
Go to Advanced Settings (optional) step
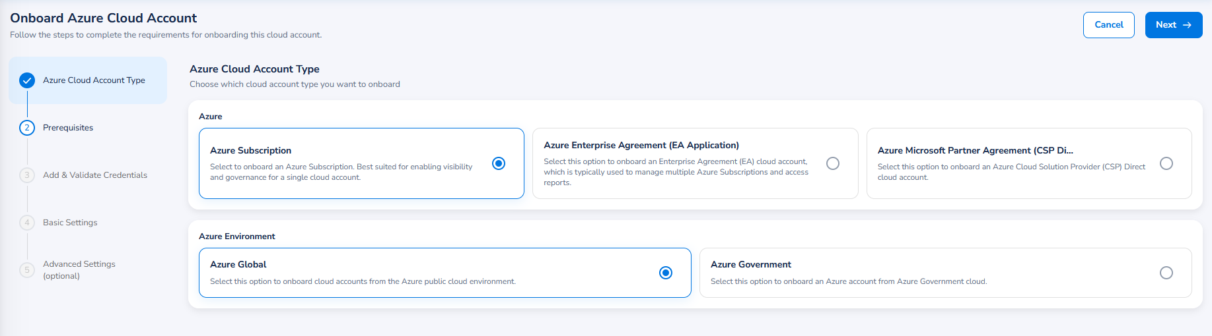click(x=79, y=270)
